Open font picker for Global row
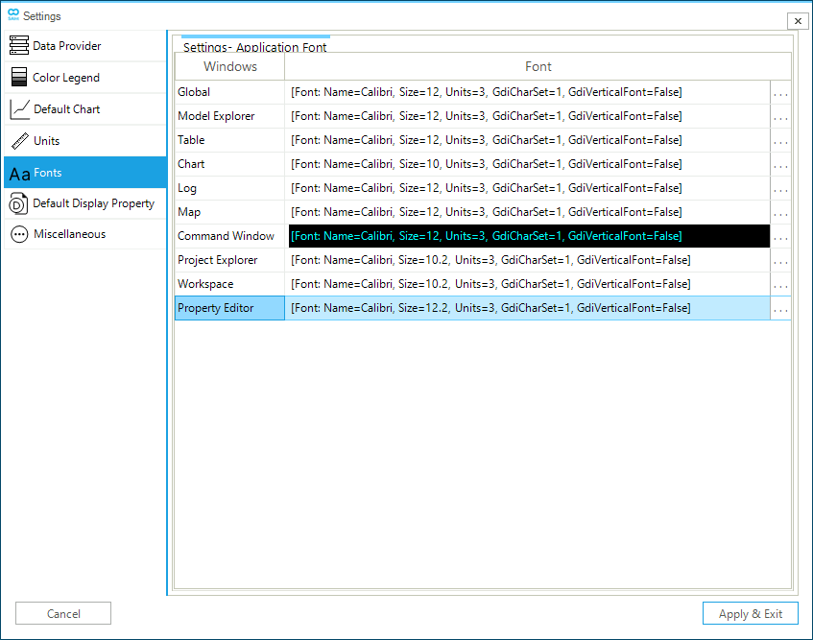The height and width of the screenshot is (640, 813). click(x=780, y=93)
